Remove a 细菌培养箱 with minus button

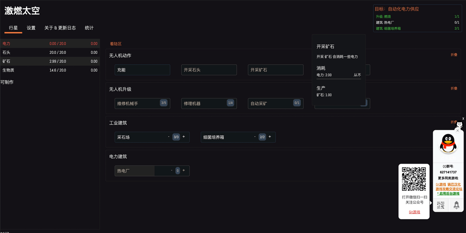click(255, 137)
